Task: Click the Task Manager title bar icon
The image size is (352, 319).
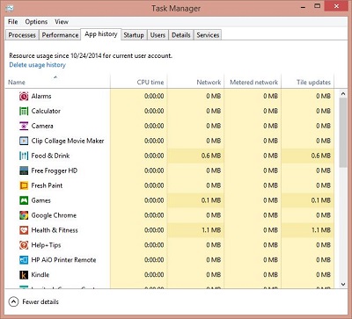Action: pyautogui.click(x=10, y=8)
